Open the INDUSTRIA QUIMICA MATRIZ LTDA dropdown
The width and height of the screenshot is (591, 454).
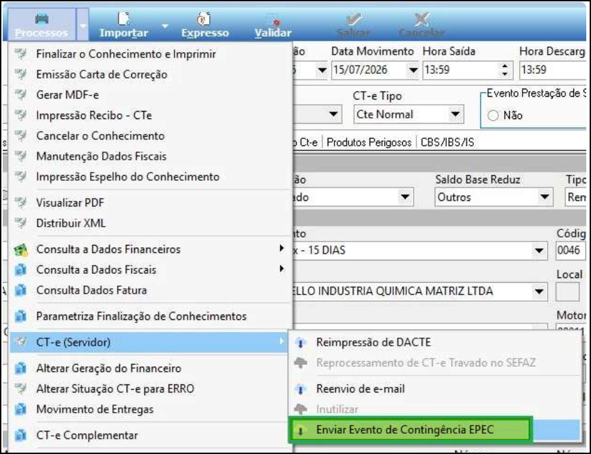point(539,291)
